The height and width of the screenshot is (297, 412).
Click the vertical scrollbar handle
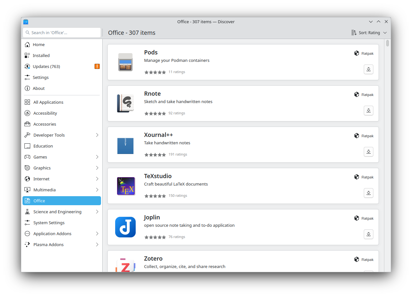coord(388,43)
